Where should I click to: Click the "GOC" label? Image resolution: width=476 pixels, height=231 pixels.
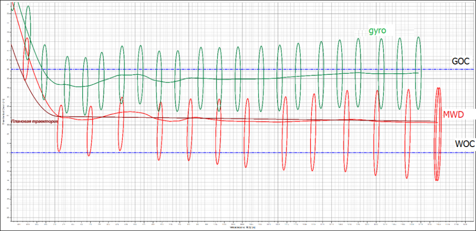tap(461, 61)
